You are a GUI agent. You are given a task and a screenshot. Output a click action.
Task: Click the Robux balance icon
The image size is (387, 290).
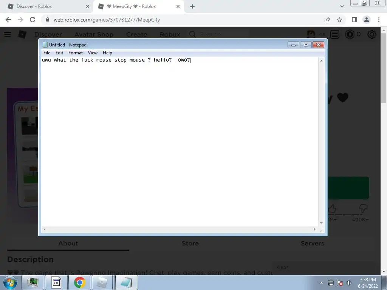350,34
